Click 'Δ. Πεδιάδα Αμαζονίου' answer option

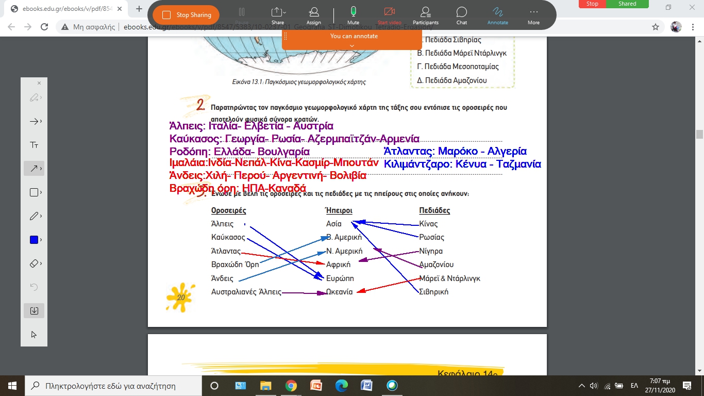(x=452, y=80)
